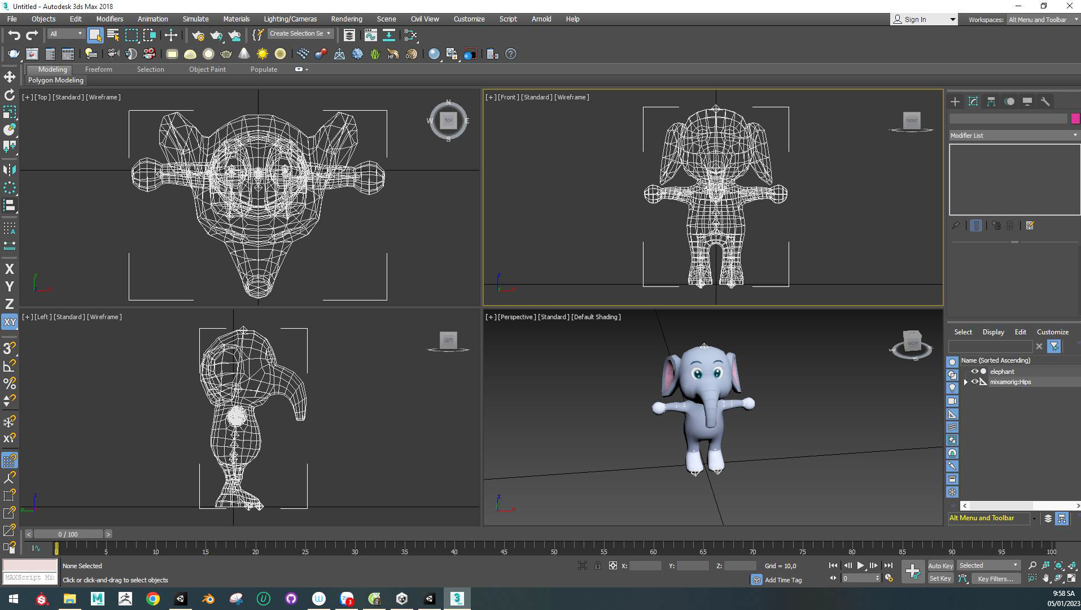Click the scene explorer horizontal scrollbar
The image size is (1081, 610).
click(x=1021, y=506)
